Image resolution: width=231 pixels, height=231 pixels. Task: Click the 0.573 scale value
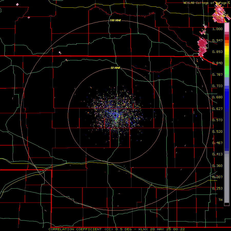[217, 120]
